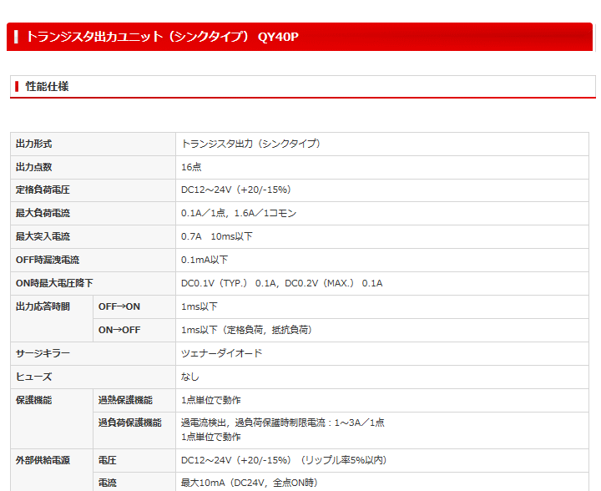This screenshot has height=491, width=601.
Task: Select the '最大突入電流' row label
Action: click(43, 237)
